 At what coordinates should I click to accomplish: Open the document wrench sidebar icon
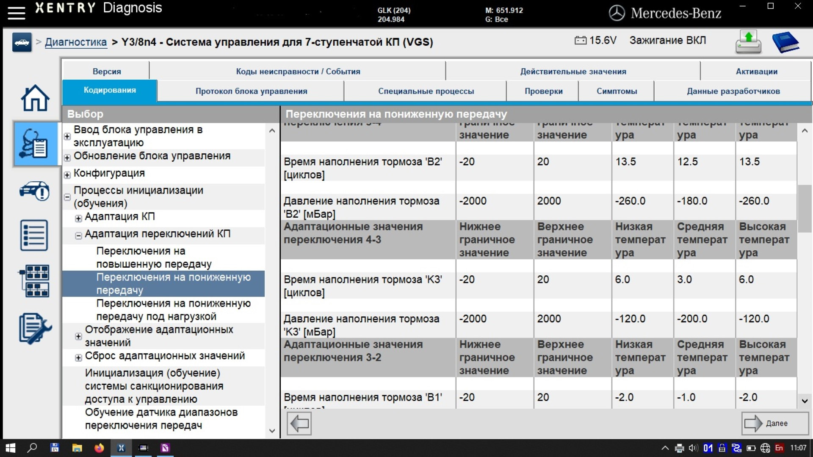[x=35, y=328]
